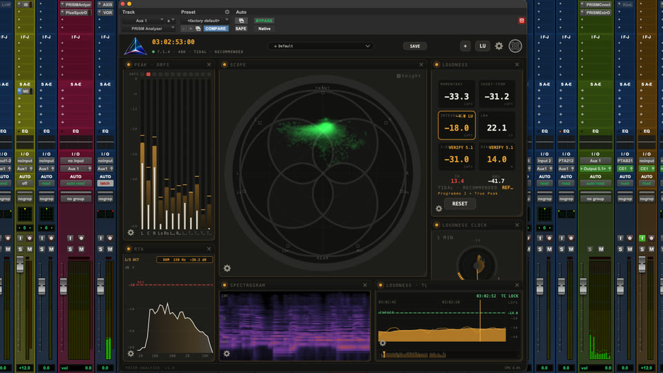Click the 'latch' automation mode button on left track
This screenshot has height=373, width=663.
tap(105, 183)
